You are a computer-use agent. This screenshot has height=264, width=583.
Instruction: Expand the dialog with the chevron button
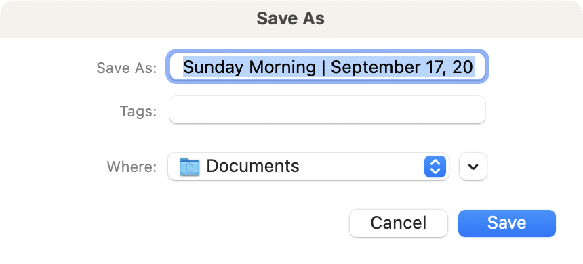point(473,167)
